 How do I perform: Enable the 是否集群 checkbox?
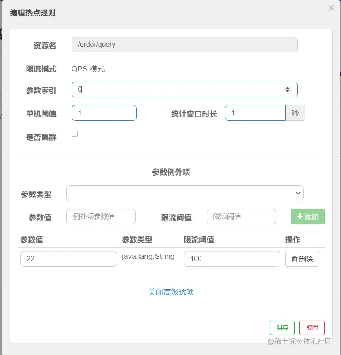pos(74,133)
